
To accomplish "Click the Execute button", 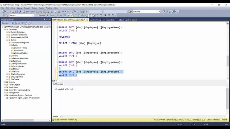I will [41, 15].
